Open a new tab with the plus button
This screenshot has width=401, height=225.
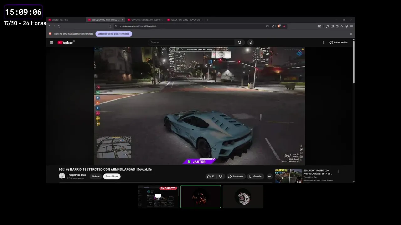[x=207, y=20]
